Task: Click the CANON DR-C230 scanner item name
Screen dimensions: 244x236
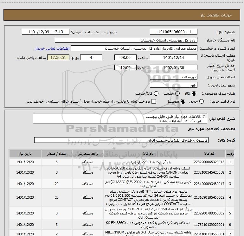Action: coord(148,172)
